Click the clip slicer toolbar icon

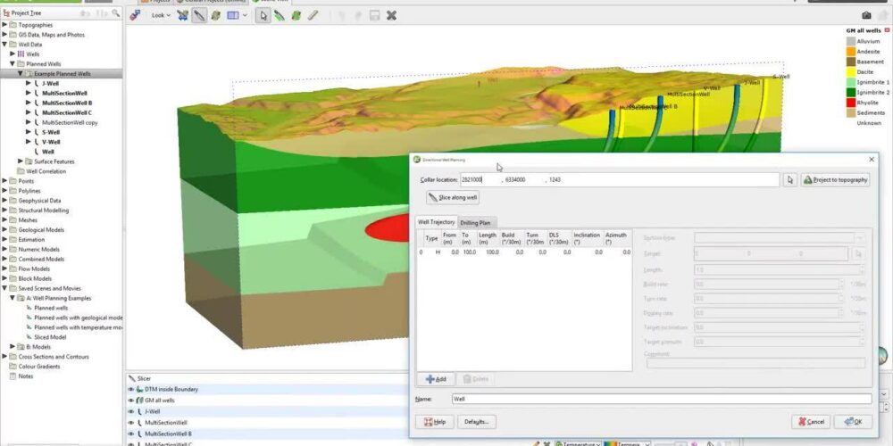(135, 15)
